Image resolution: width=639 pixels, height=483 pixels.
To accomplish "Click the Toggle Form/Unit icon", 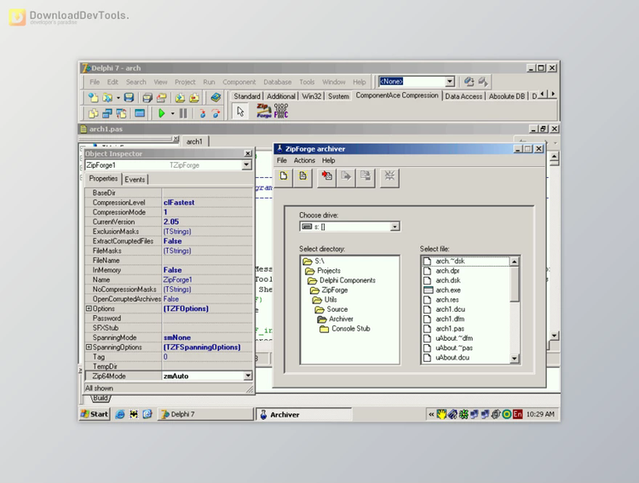I will (x=121, y=113).
